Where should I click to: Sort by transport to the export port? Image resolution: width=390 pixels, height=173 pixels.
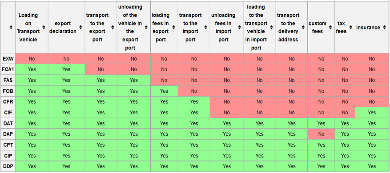[113, 28]
